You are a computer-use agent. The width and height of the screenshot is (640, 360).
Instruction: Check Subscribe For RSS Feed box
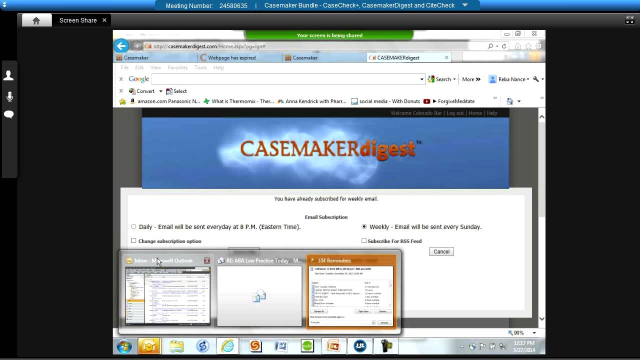click(x=364, y=241)
